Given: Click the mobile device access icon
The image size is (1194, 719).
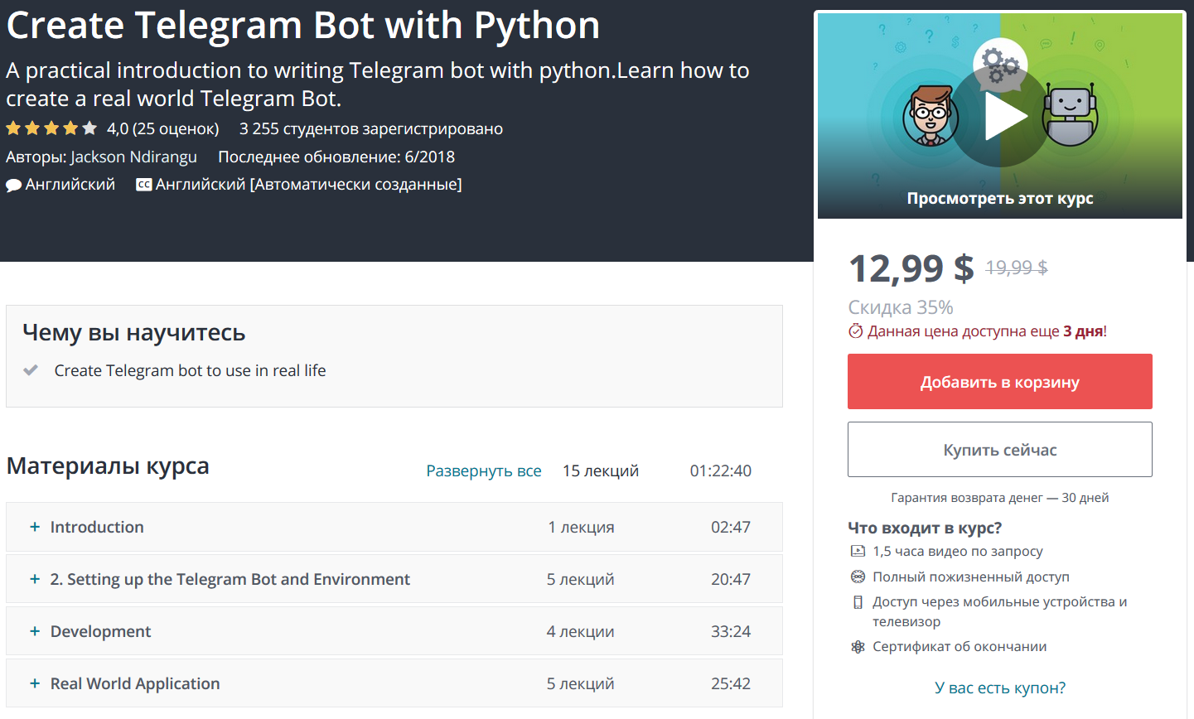Looking at the screenshot, I should click(x=858, y=602).
